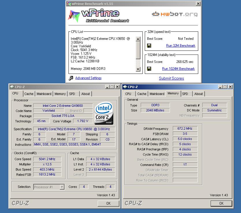
Task: Minimize the left CPU-Z window
Action: 107,87
